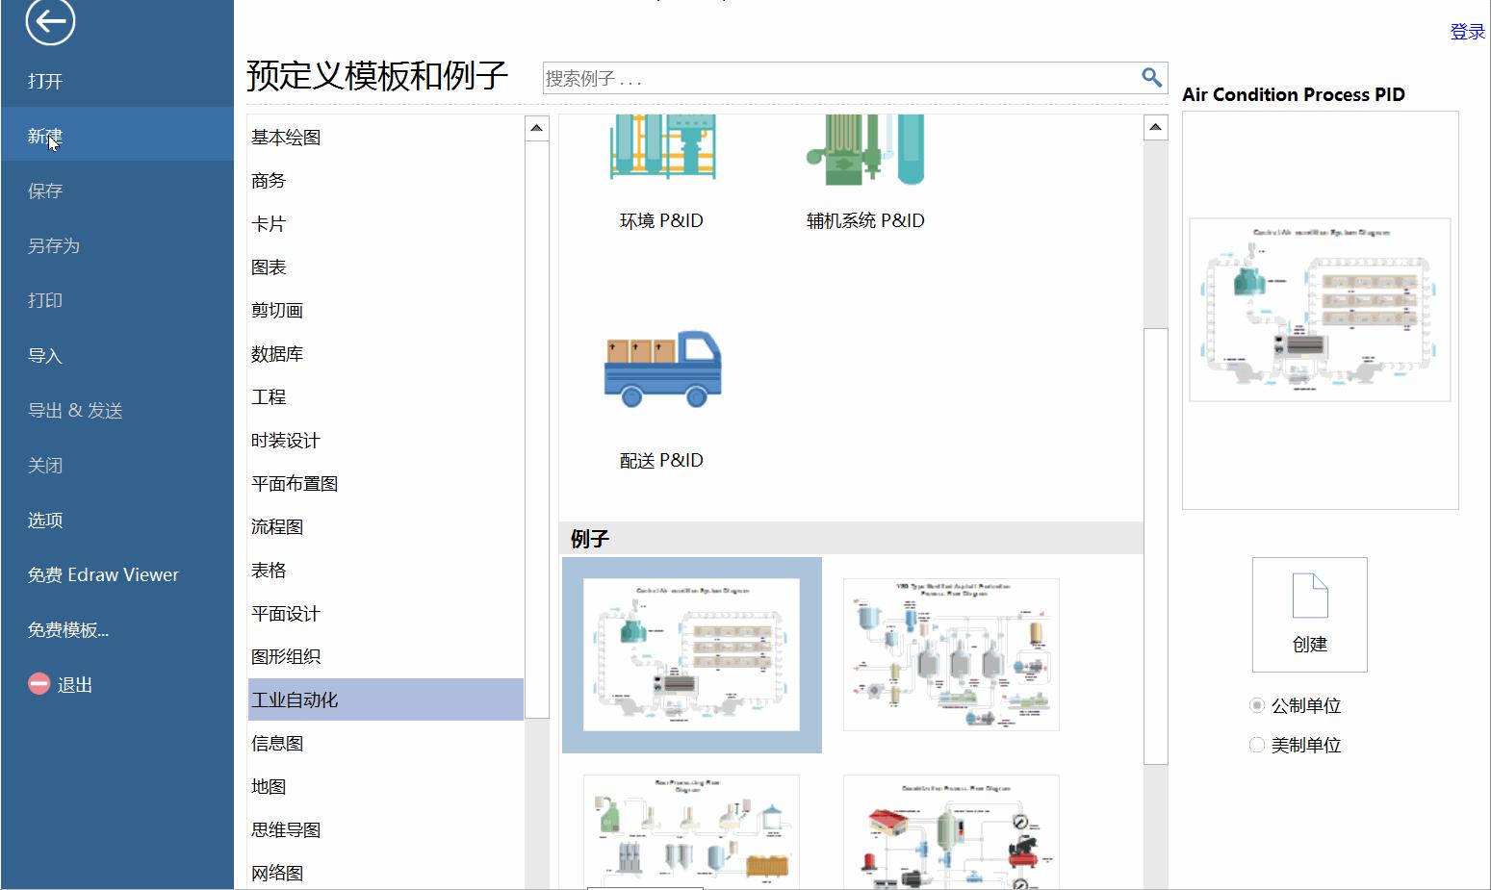Select the 公制单位 radio button
Image resolution: width=1491 pixels, height=890 pixels.
coord(1257,704)
